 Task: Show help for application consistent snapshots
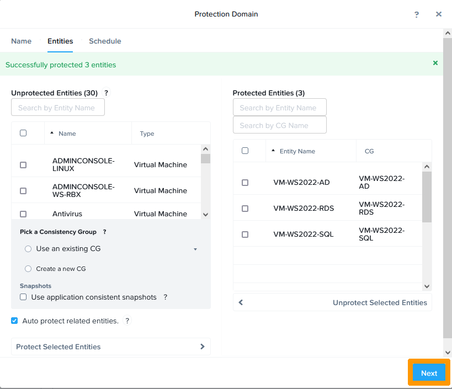coord(165,297)
